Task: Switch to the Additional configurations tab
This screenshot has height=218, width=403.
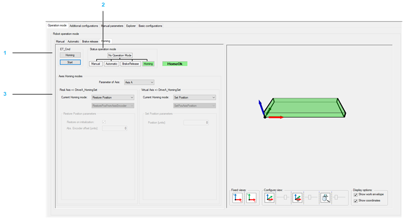Action: coord(84,25)
